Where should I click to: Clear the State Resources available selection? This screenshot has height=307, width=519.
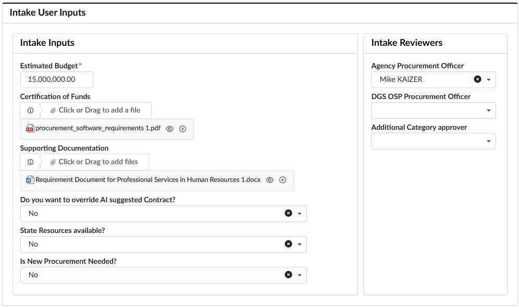pos(289,244)
